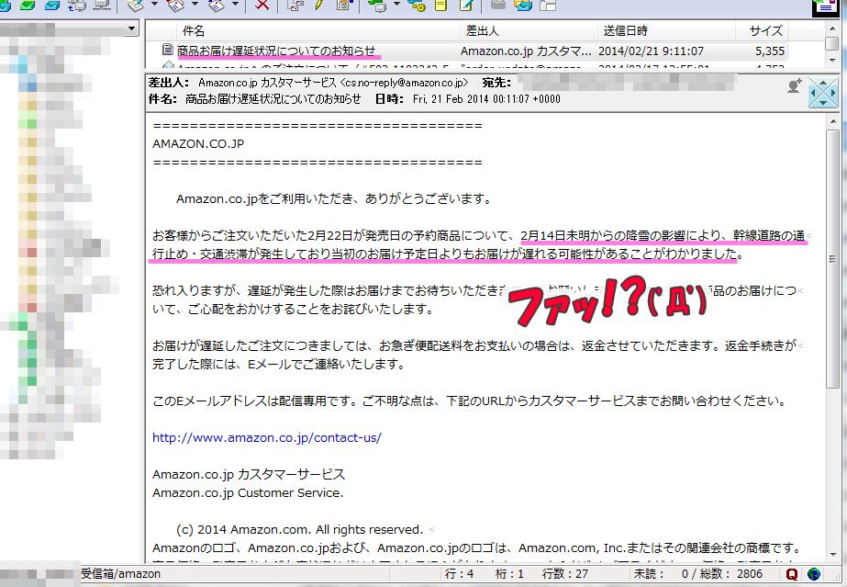Open the forward icon's dropdown arrow
The image size is (847, 587).
tap(235, 5)
